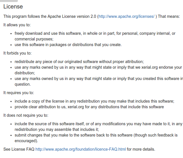The image size is (183, 158).
Task: Open the licence-FAQ.html hyperlink
Action: [80, 149]
